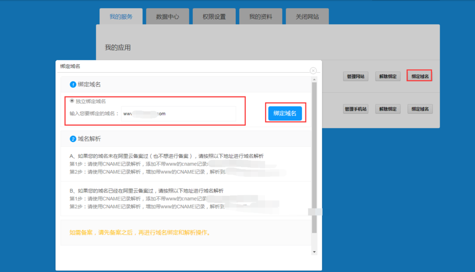Focus the domain name input field
The width and height of the screenshot is (475, 272).
click(178, 114)
